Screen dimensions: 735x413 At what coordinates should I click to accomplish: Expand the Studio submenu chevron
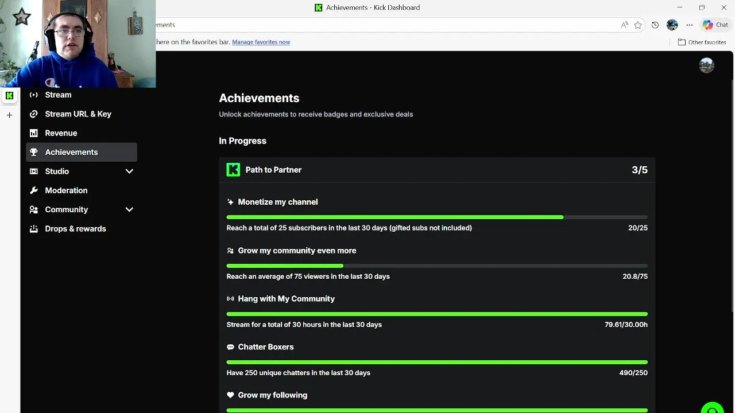click(129, 171)
